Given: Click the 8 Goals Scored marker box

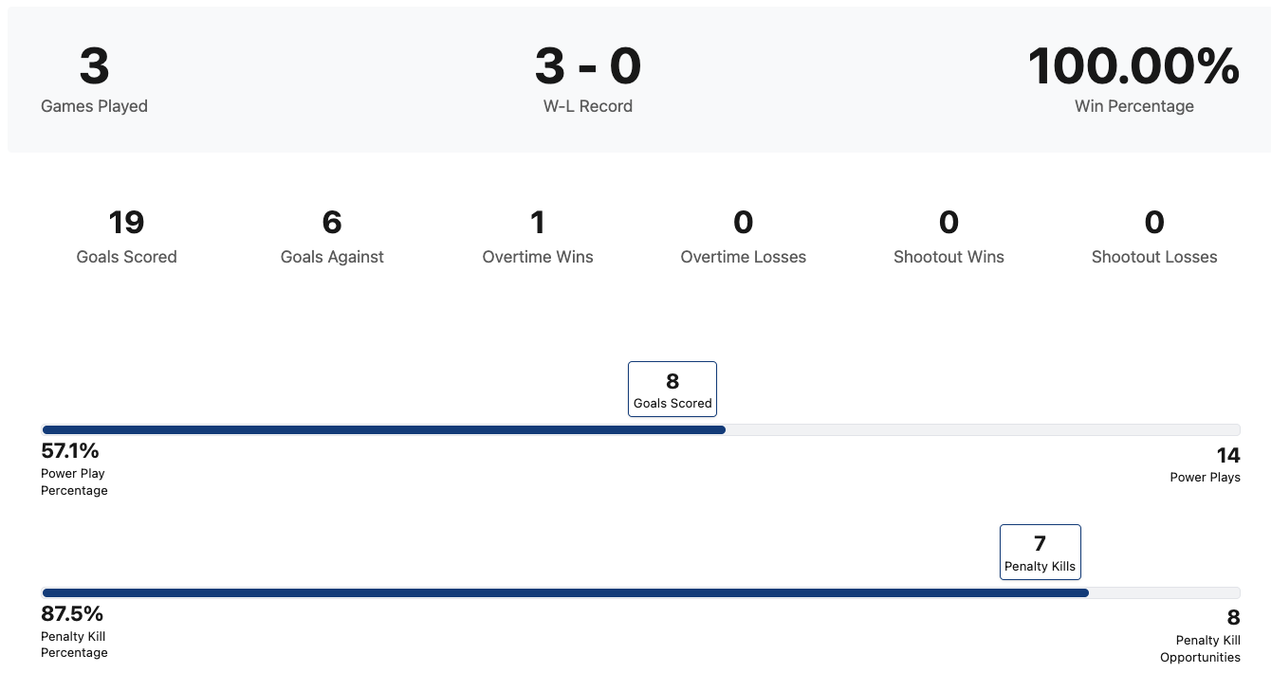Looking at the screenshot, I should (672, 390).
